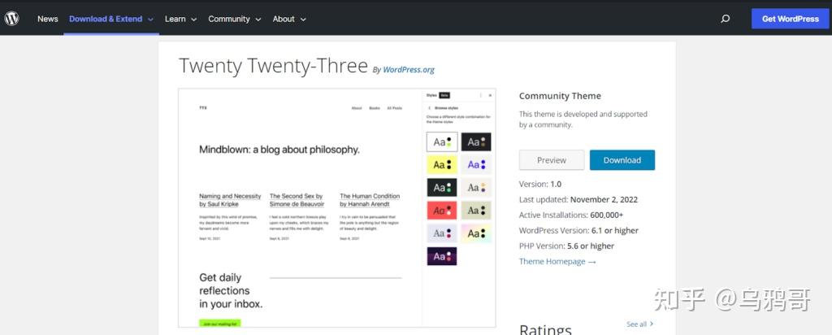Expand the About dropdown menu

click(x=288, y=19)
